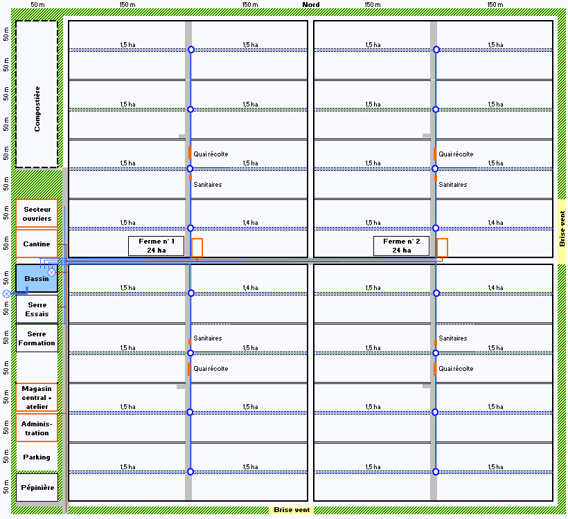Click the Administration box
Viewport: 568px width, 519px height.
tap(37, 428)
